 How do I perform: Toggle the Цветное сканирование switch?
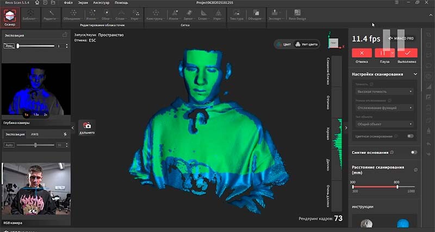pyautogui.click(x=411, y=136)
